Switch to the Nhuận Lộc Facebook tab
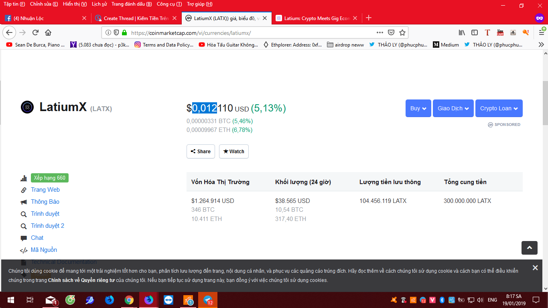The width and height of the screenshot is (548, 308). pyautogui.click(x=45, y=18)
